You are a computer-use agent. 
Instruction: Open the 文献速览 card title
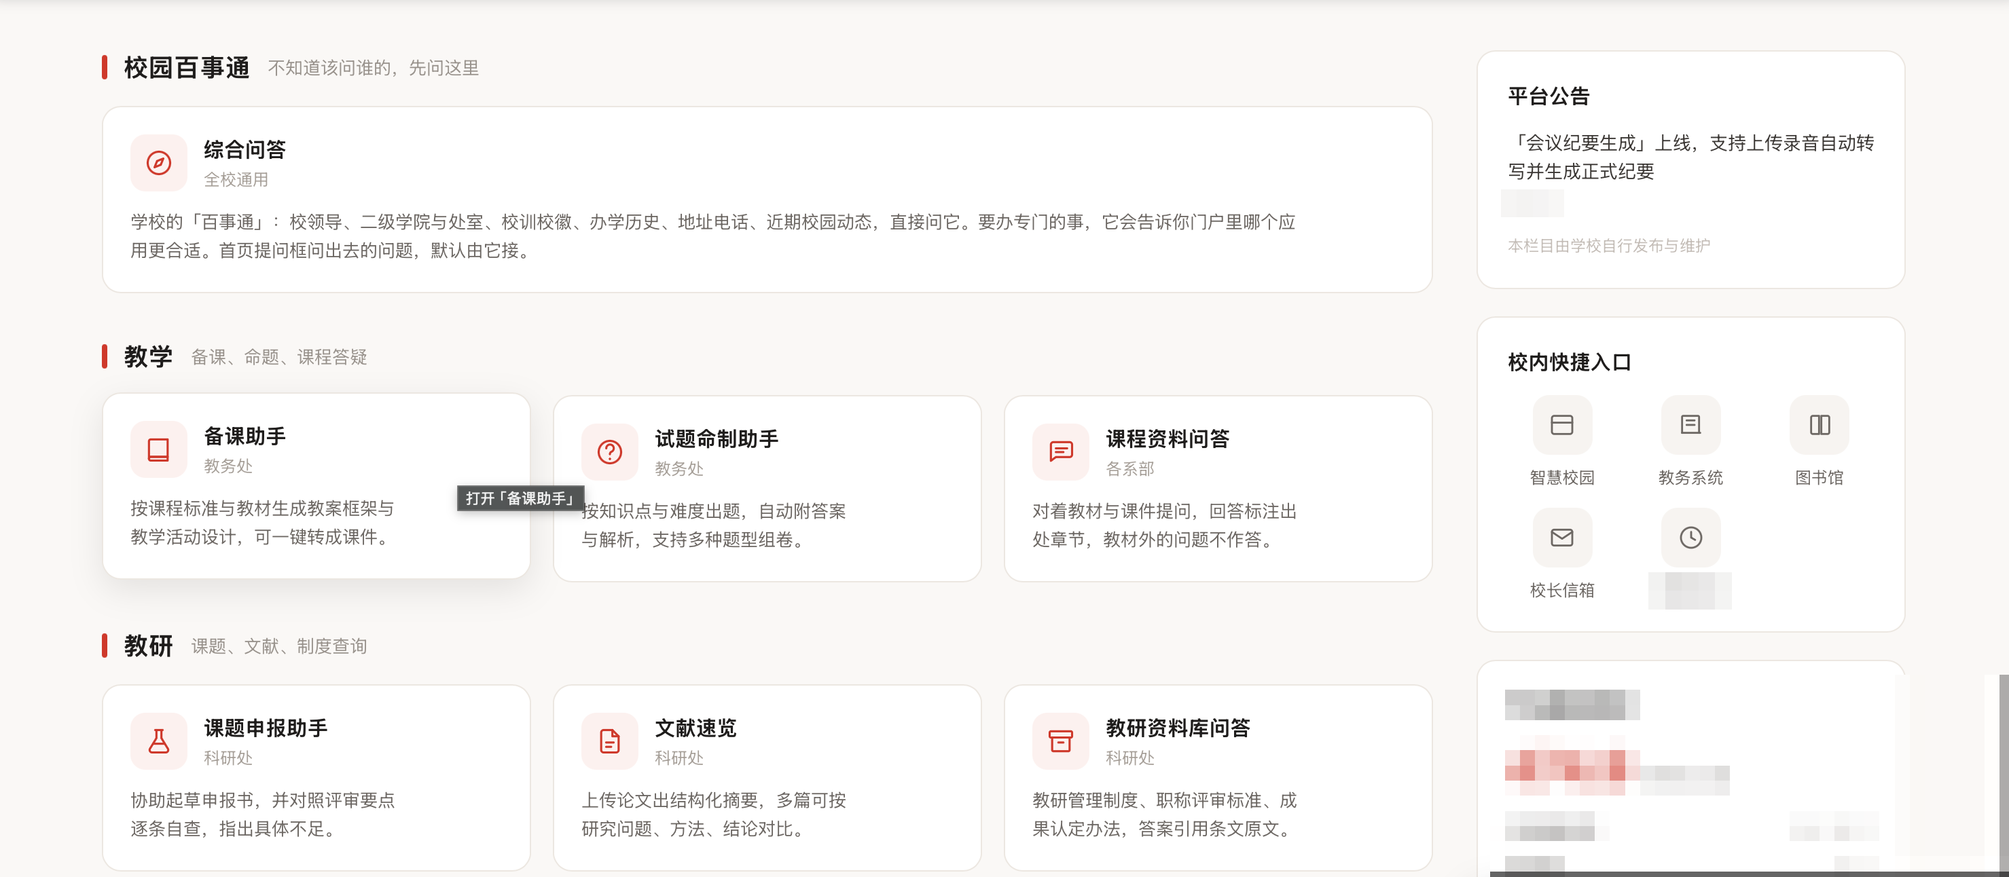click(x=695, y=728)
